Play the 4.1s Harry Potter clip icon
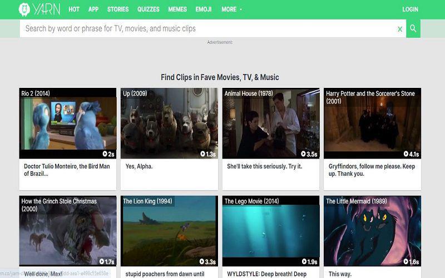This screenshot has height=278, width=445. pyautogui.click(x=406, y=154)
